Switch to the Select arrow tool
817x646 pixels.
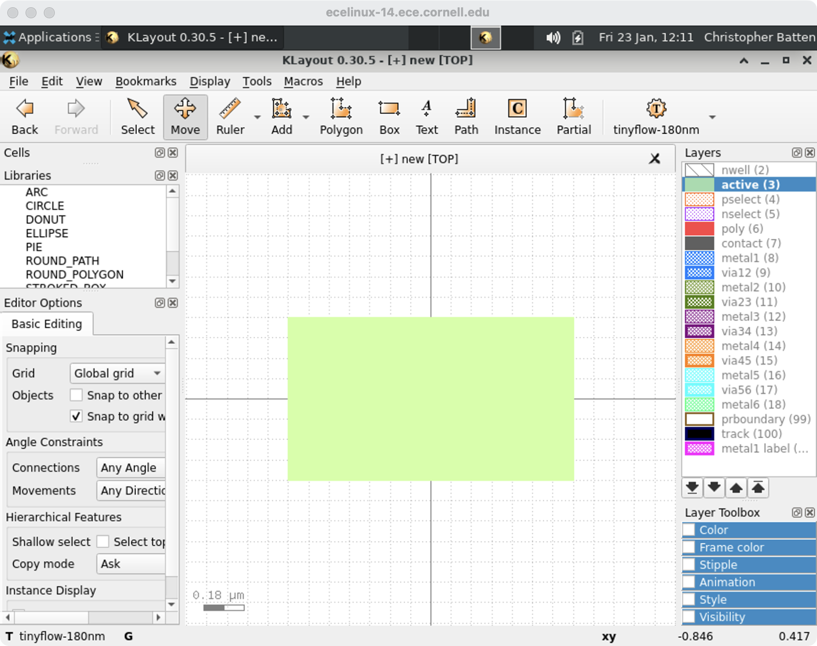(x=137, y=117)
